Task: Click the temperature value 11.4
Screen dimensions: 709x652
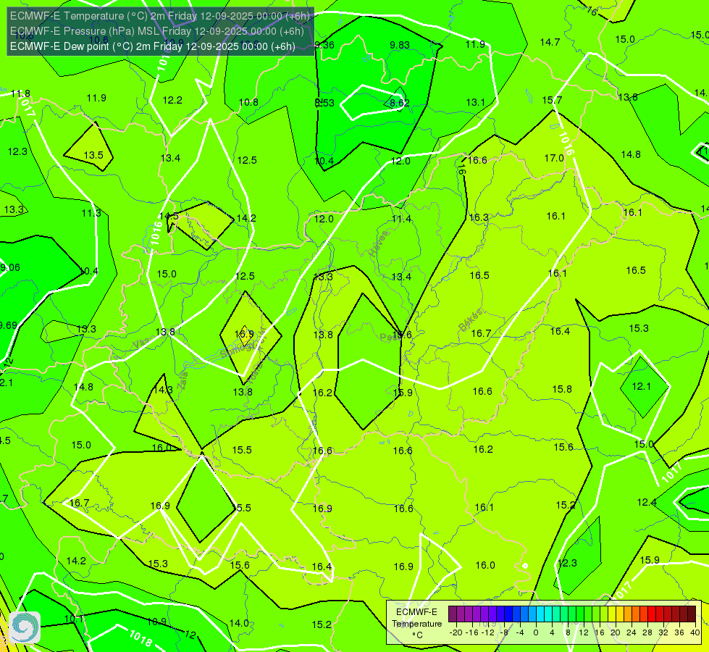Action: coord(401,219)
